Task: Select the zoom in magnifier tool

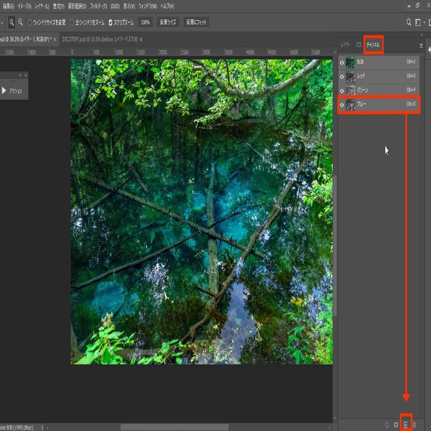Action: (x=12, y=22)
